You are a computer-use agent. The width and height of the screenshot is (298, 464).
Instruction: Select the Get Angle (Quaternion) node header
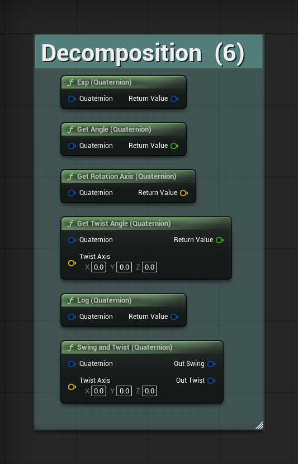point(124,129)
